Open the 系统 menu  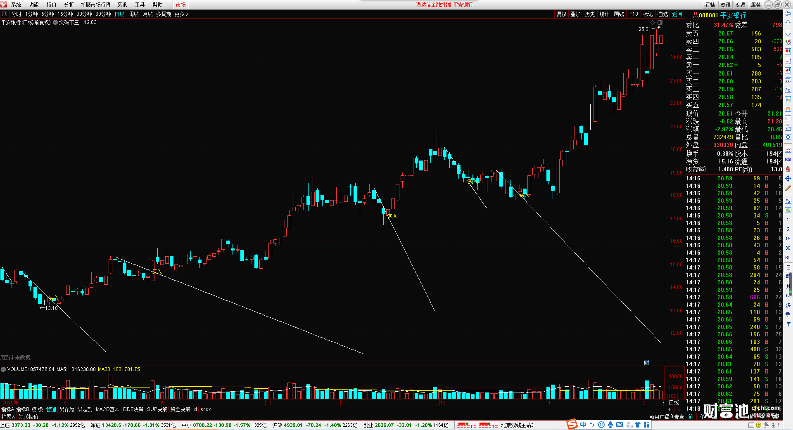pos(16,5)
